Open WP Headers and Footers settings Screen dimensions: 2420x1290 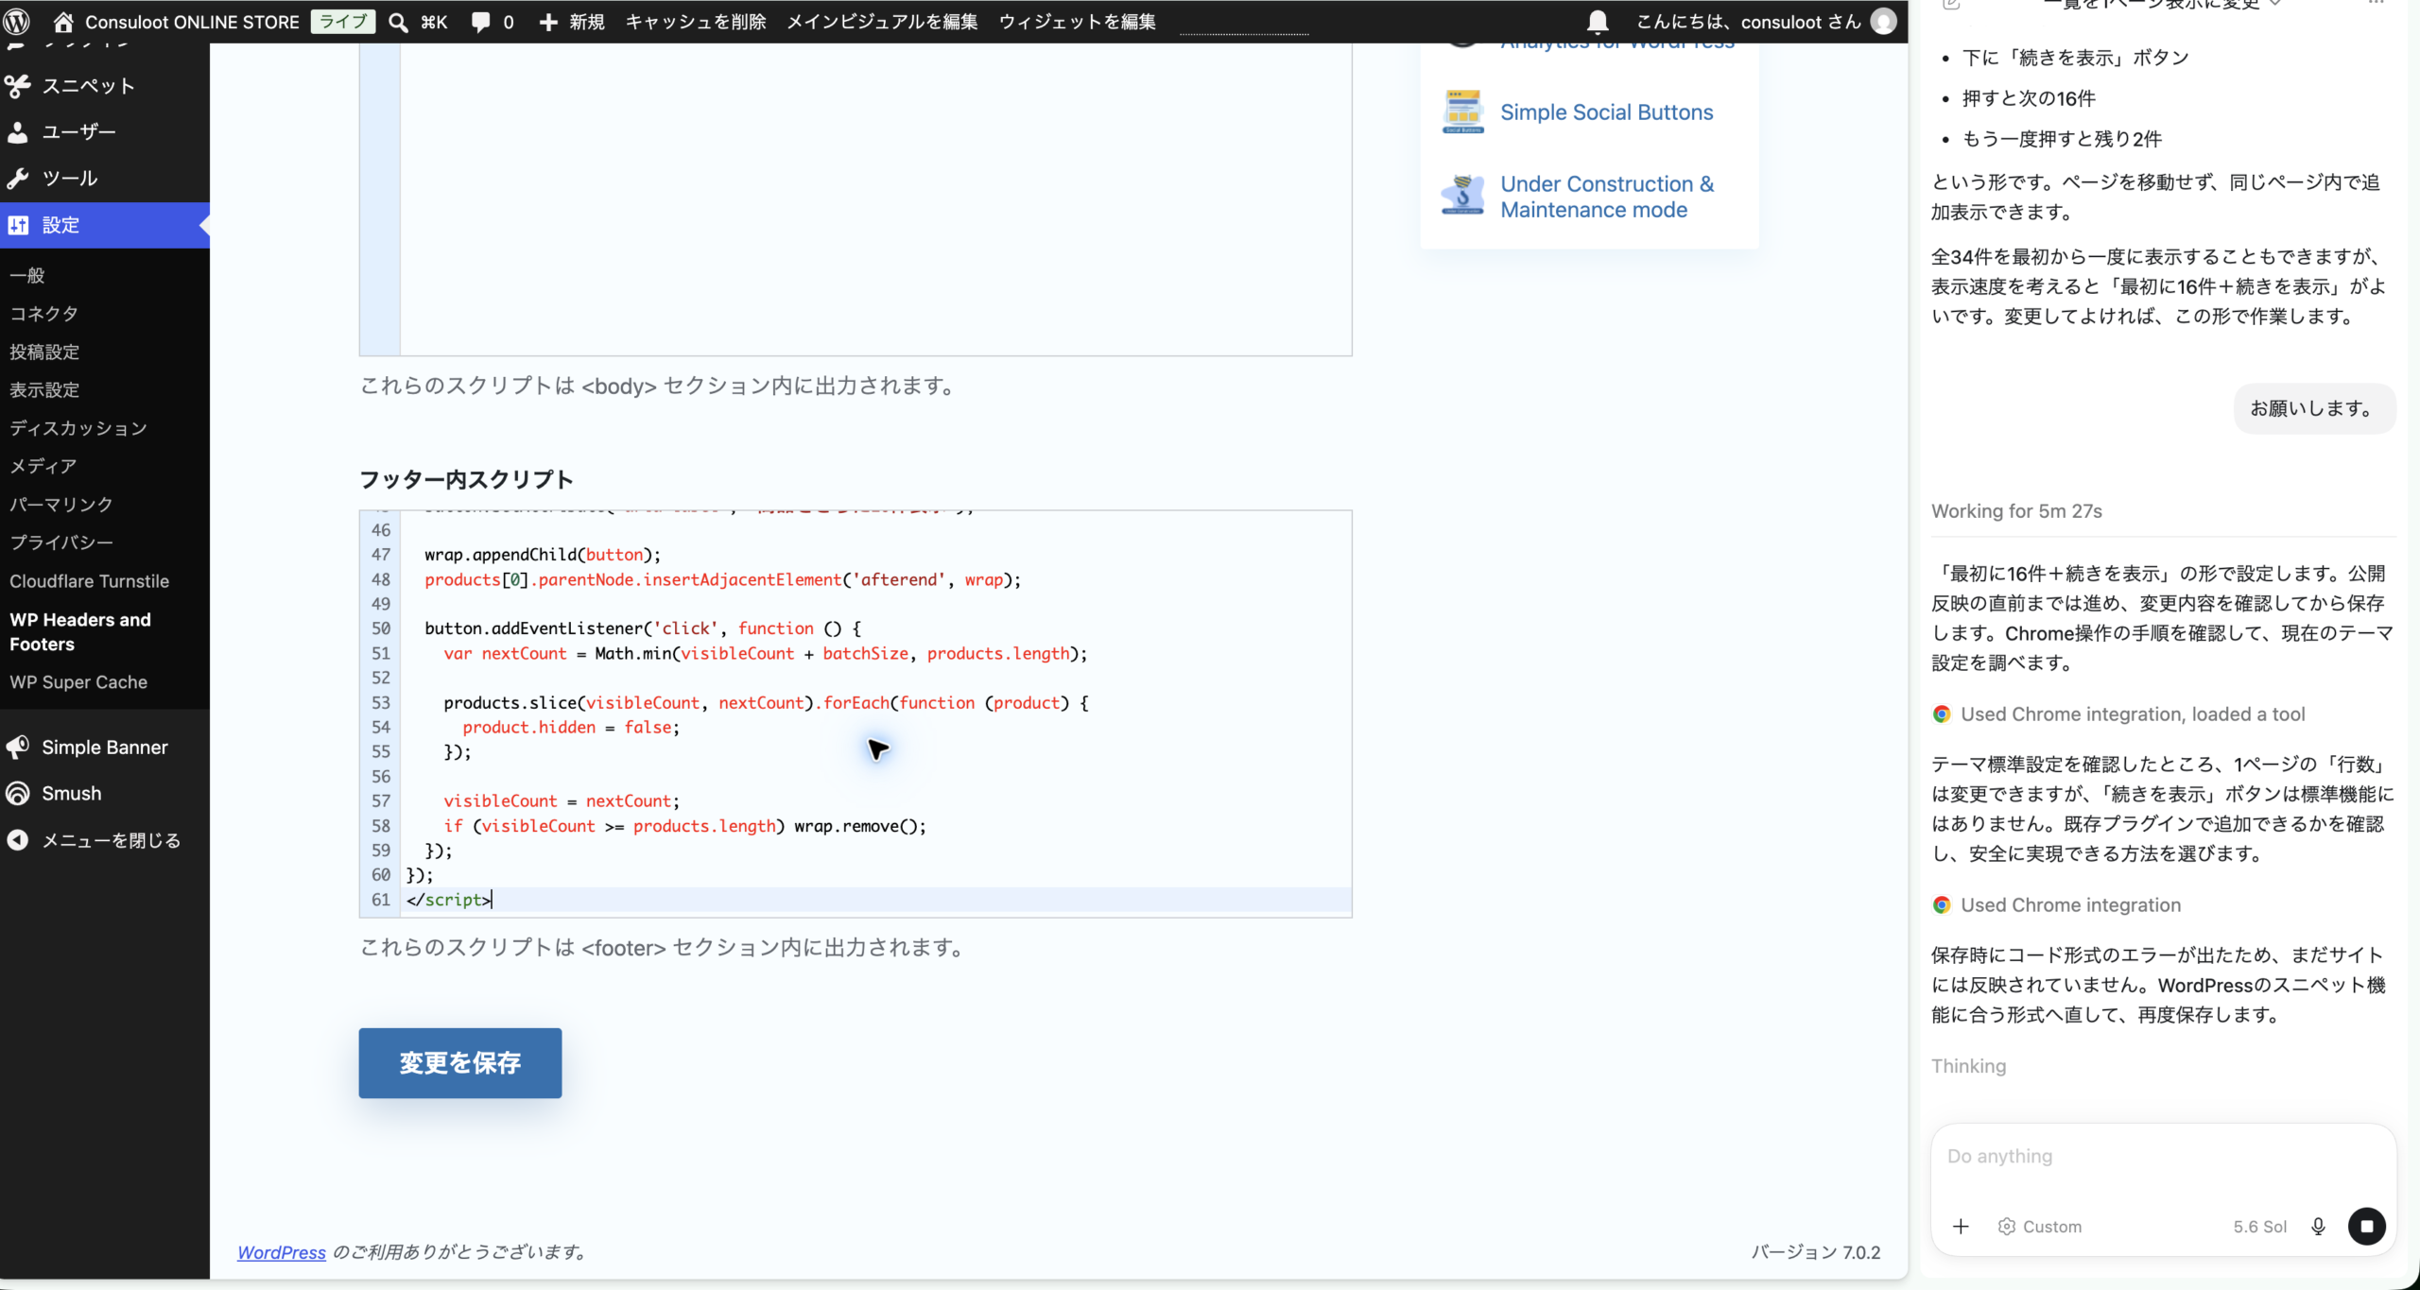[x=80, y=631]
